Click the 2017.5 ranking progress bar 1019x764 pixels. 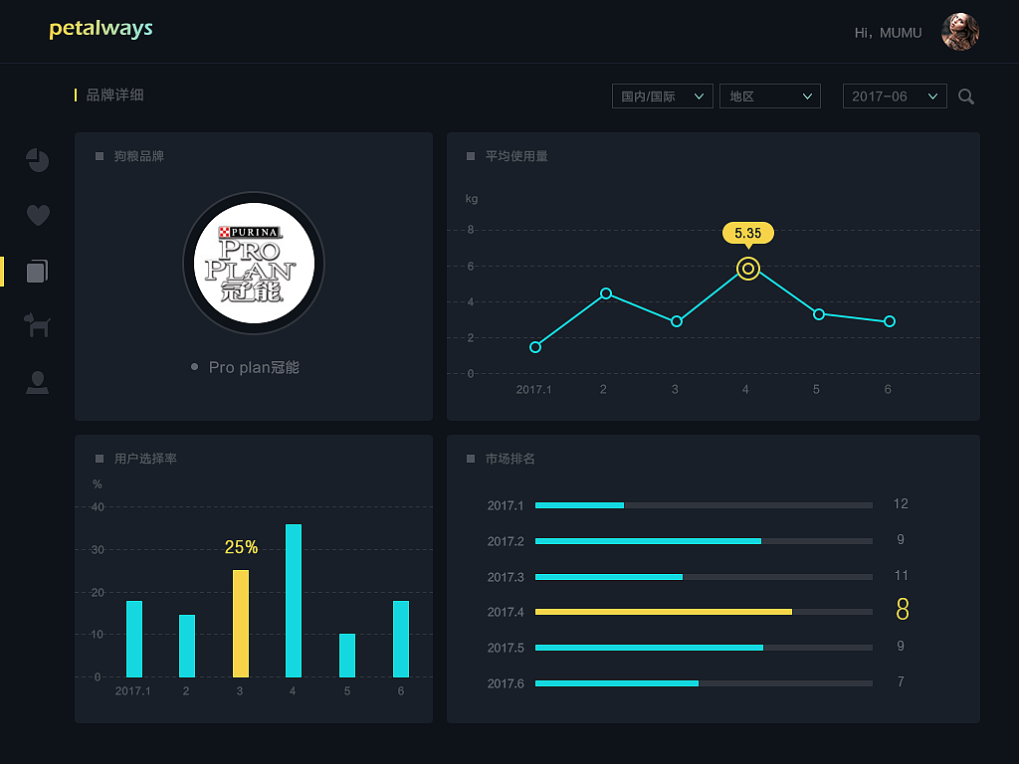pos(704,648)
